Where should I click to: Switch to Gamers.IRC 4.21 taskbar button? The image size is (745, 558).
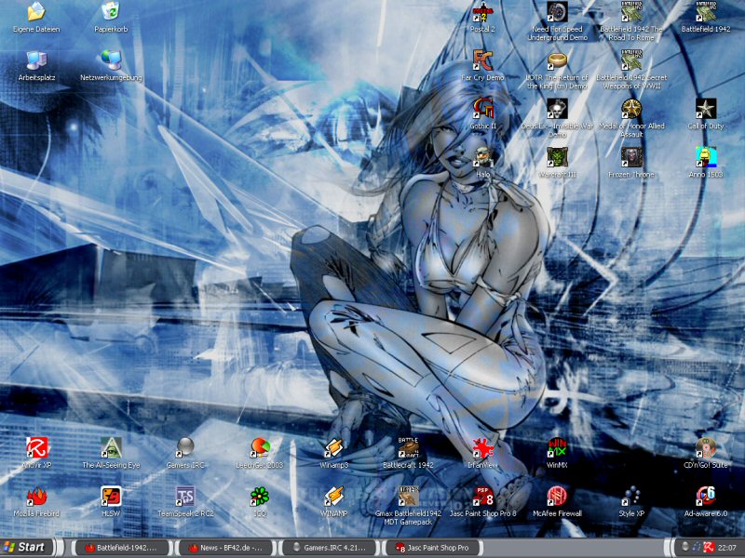click(329, 548)
